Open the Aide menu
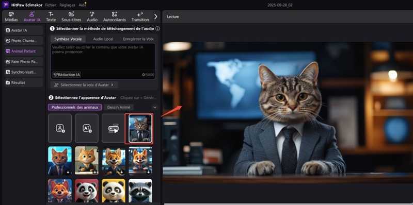The width and height of the screenshot is (413, 205). tap(82, 5)
